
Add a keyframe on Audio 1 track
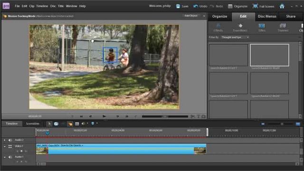pos(21,161)
